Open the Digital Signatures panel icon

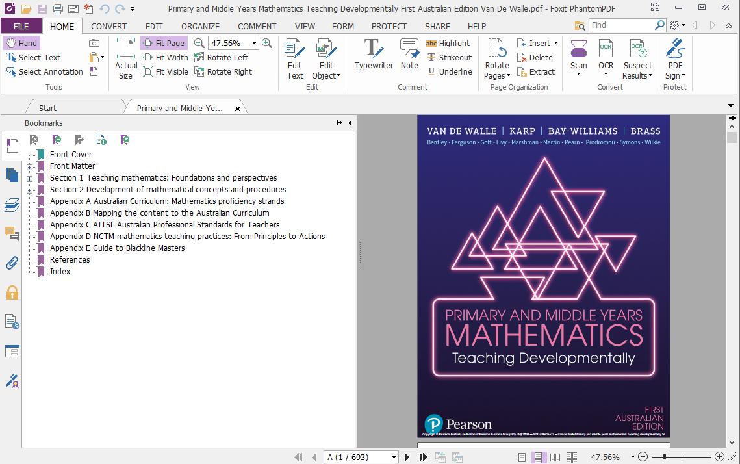[x=12, y=380]
